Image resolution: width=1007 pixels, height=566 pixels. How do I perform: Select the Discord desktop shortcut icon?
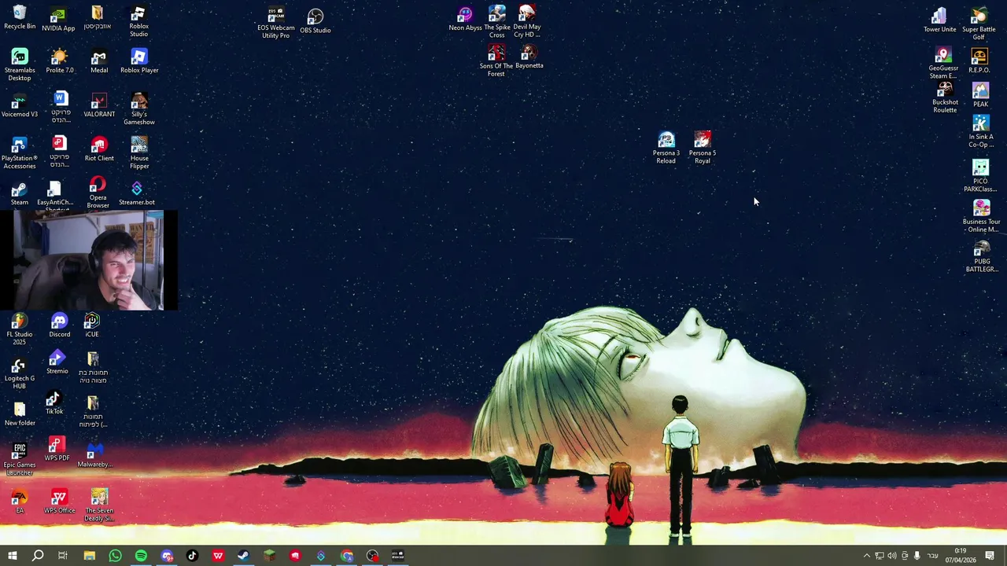(x=59, y=325)
